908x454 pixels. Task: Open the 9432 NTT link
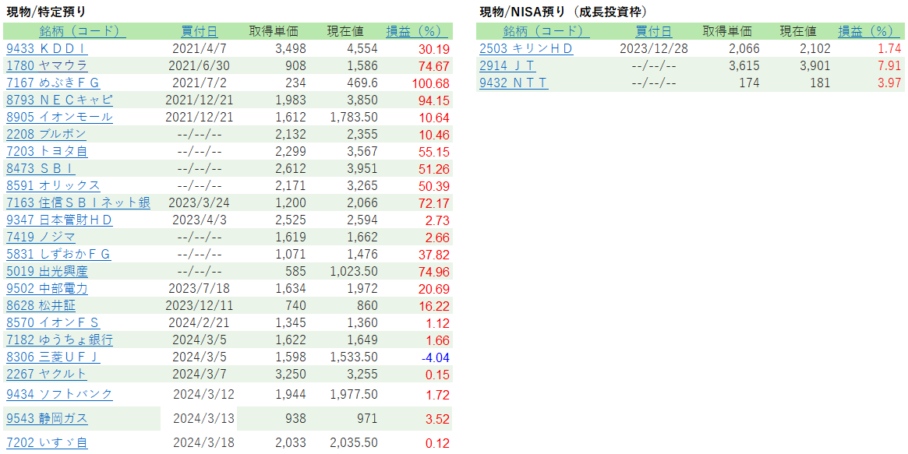[x=514, y=83]
